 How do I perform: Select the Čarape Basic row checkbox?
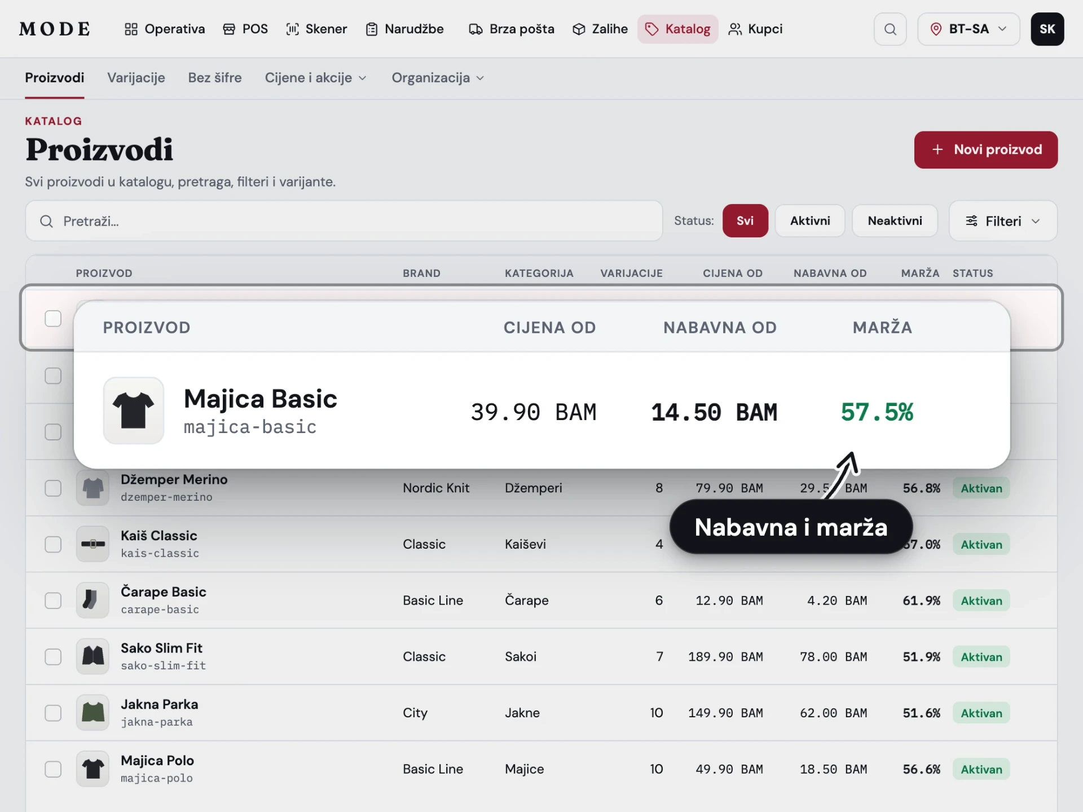coord(53,600)
